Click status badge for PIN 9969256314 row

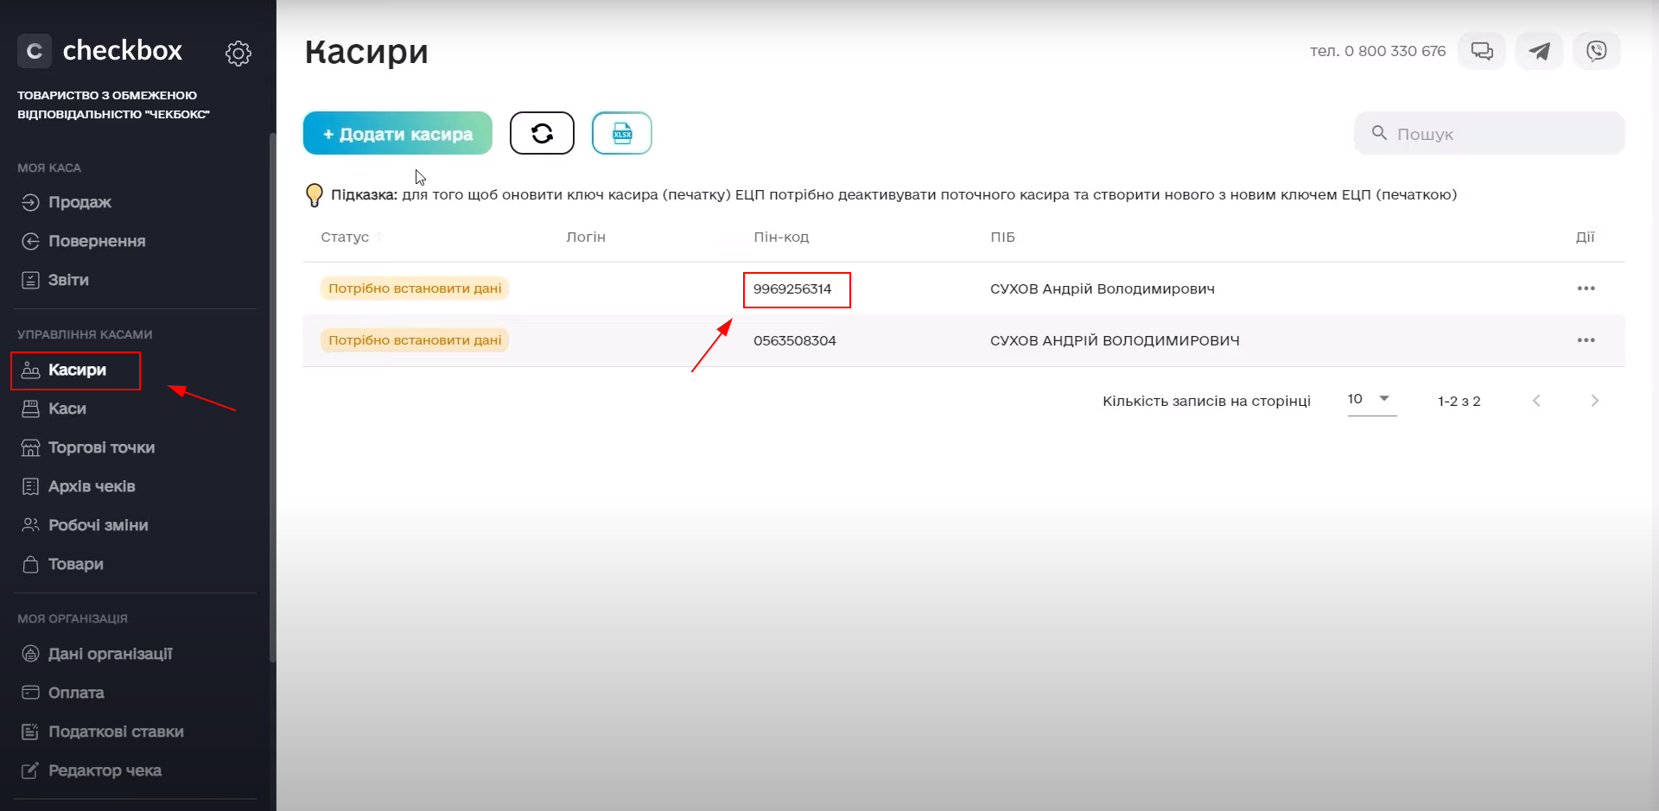415,288
